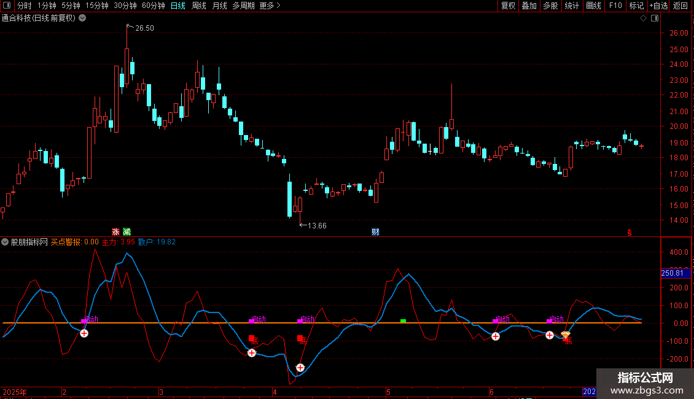The image size is (694, 399).
Task: Enable 复权 price adjustment option
Action: point(508,6)
